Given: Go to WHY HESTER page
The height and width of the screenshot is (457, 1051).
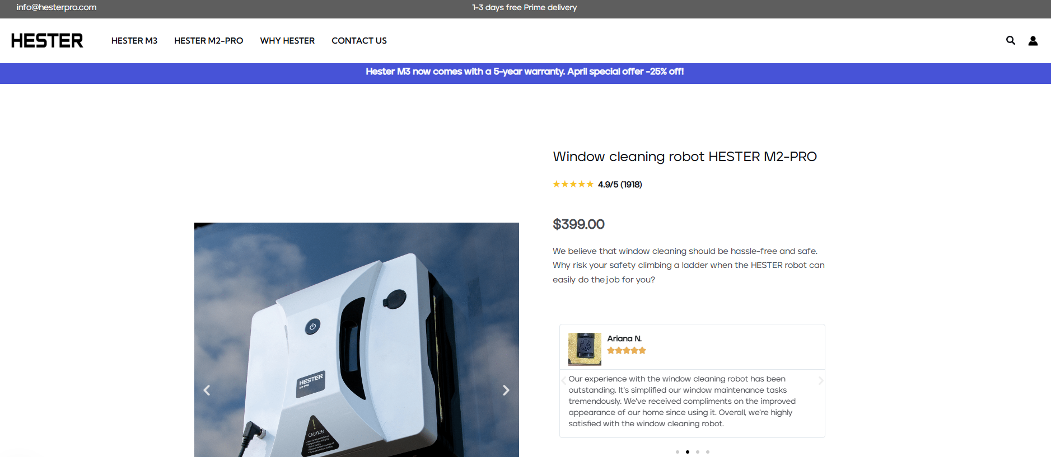Looking at the screenshot, I should [x=287, y=41].
